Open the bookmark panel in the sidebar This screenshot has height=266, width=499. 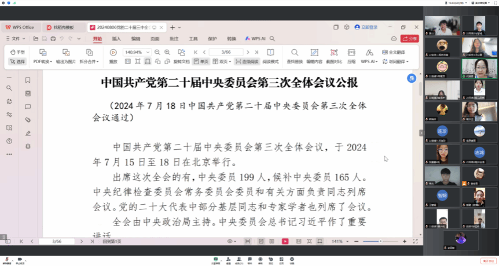coord(28,80)
